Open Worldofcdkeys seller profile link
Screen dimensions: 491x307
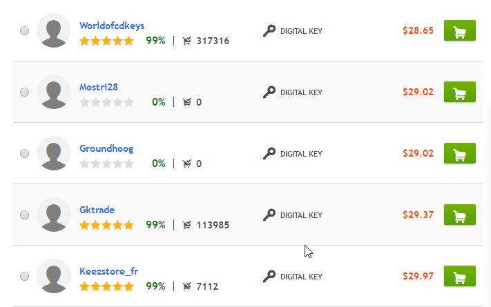click(112, 26)
